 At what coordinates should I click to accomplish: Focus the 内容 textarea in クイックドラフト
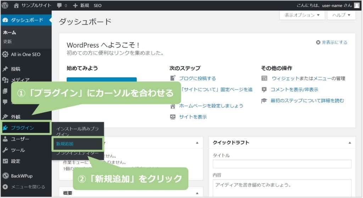282,188
